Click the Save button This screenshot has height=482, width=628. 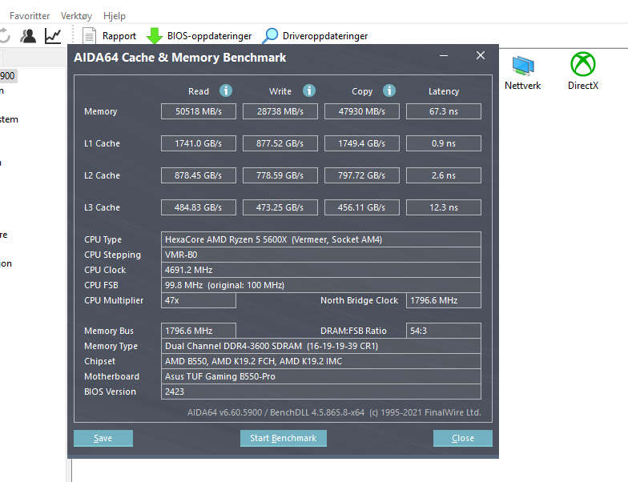click(103, 439)
